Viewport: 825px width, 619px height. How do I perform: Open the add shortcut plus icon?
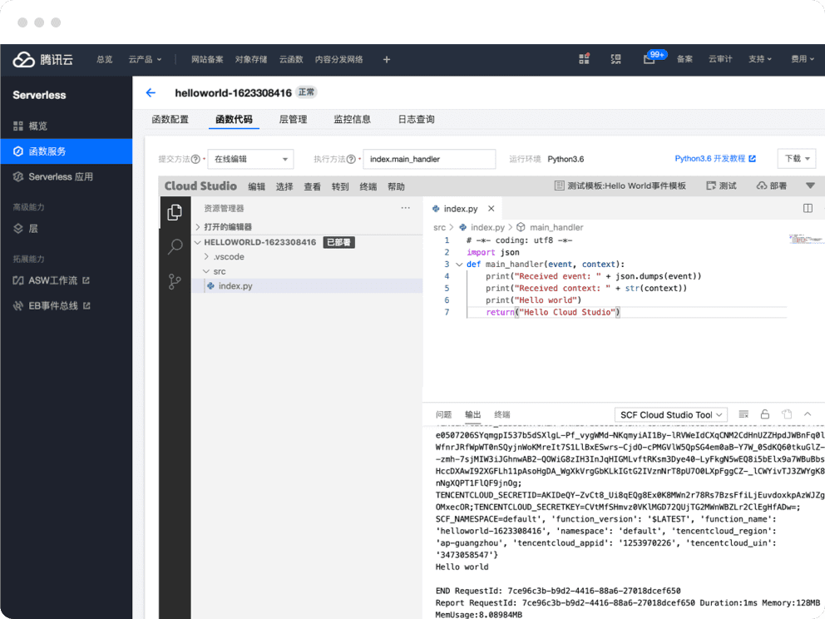tap(387, 59)
